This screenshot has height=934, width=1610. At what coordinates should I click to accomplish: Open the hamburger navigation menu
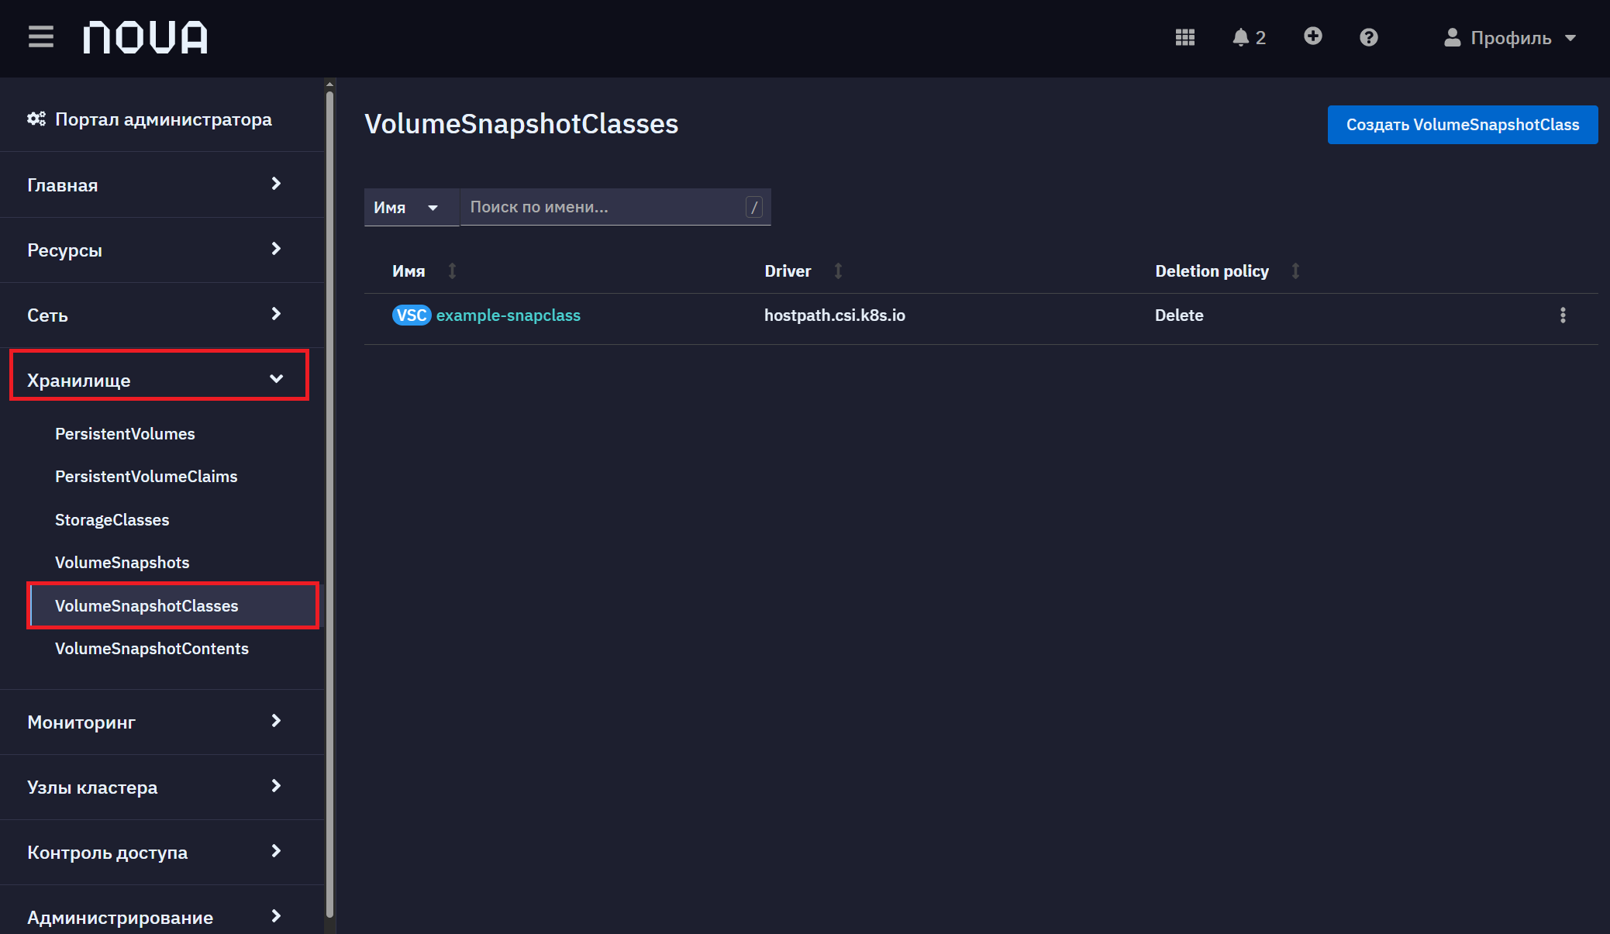41,37
